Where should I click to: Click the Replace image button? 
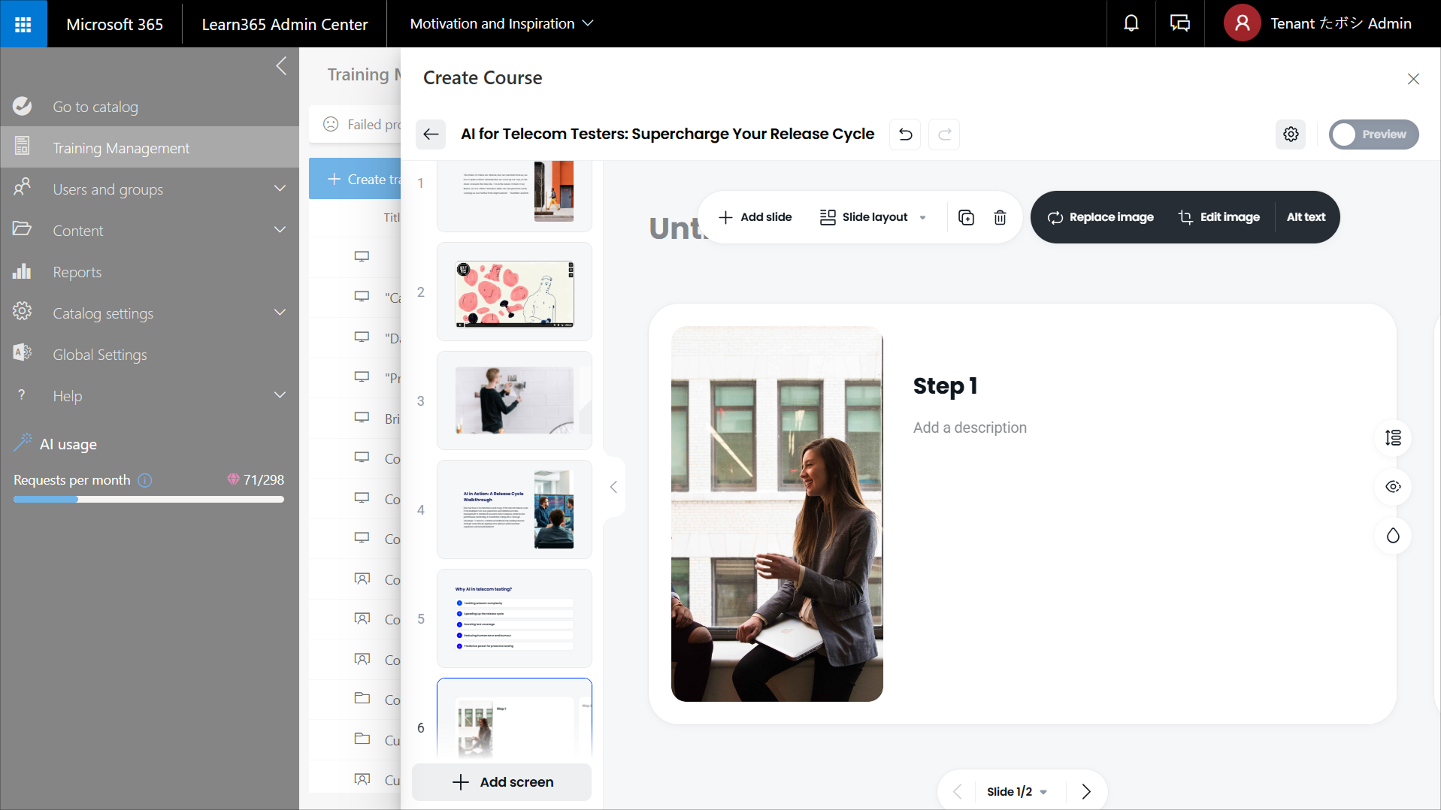pos(1100,217)
